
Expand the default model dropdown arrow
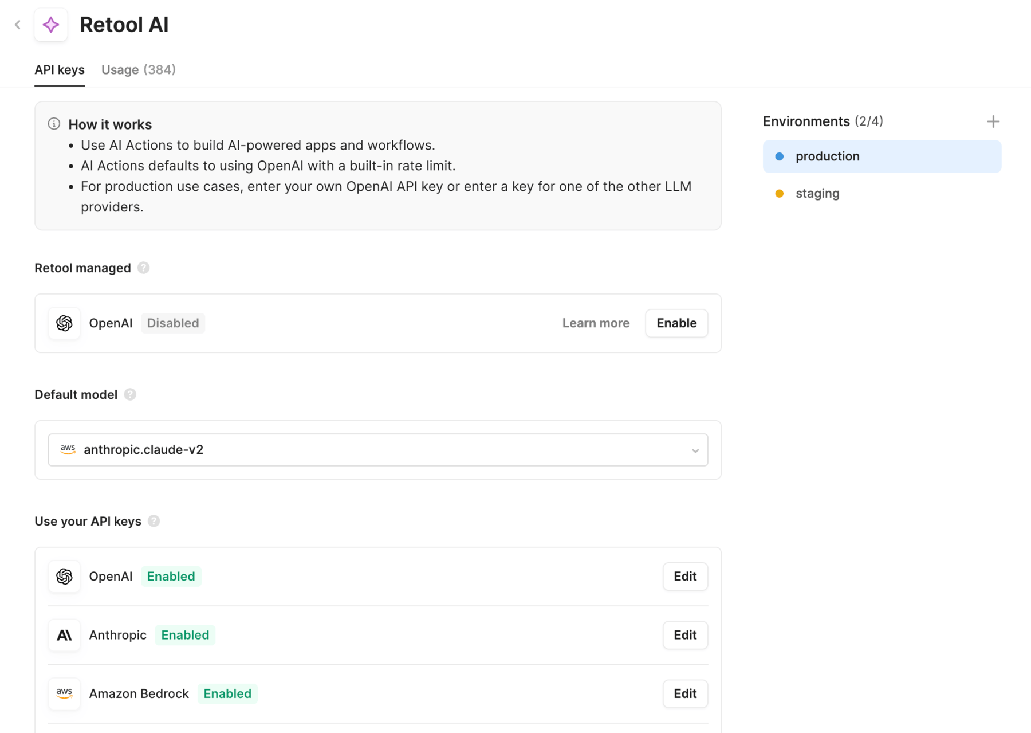point(695,450)
